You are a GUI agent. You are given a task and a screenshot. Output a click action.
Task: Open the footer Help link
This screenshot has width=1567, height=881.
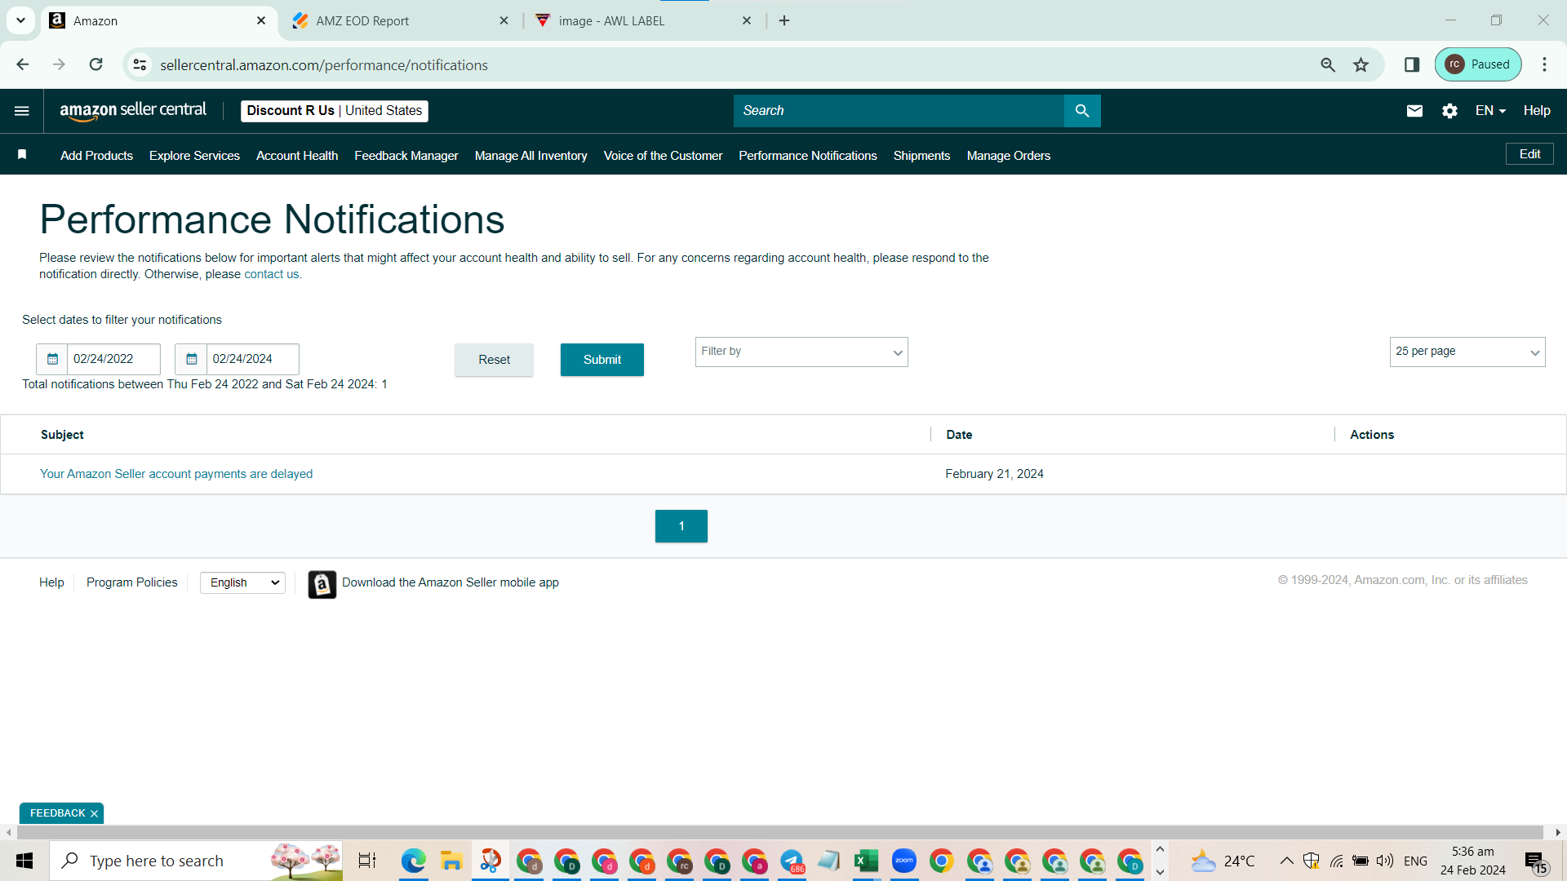click(51, 582)
